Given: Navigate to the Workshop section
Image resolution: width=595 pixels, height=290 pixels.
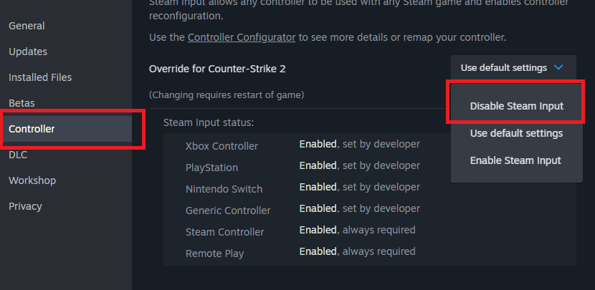Looking at the screenshot, I should click(32, 180).
